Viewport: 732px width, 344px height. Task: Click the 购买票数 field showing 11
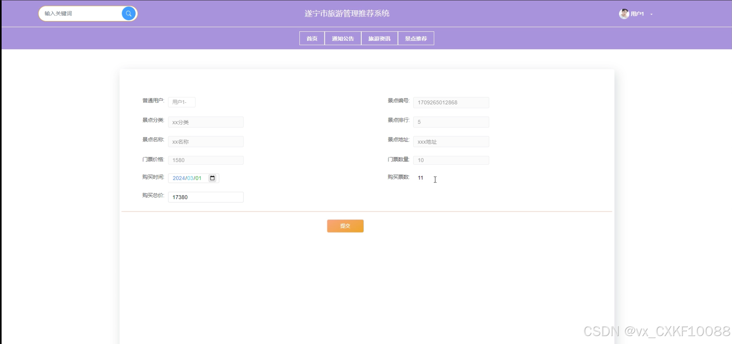[451, 178]
